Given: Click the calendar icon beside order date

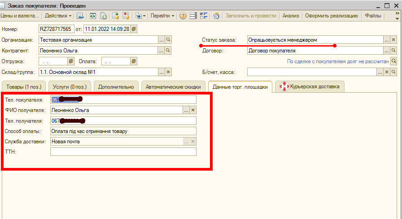Looking at the screenshot, I should pyautogui.click(x=134, y=29).
